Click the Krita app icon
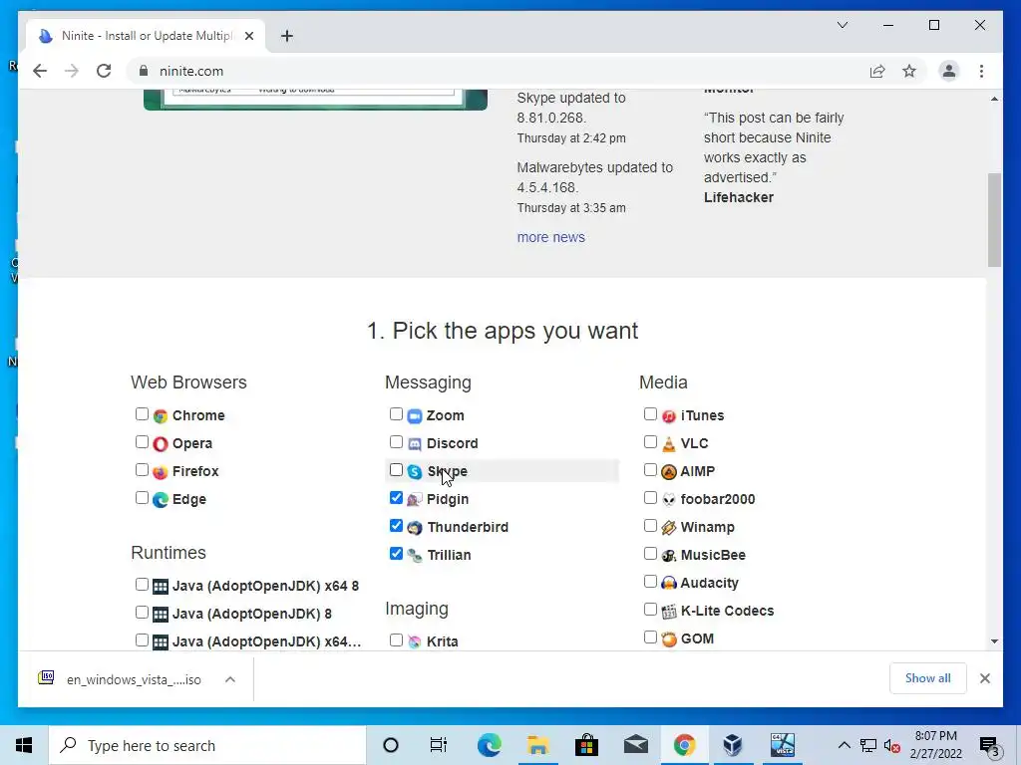This screenshot has height=765, width=1021. point(415,642)
